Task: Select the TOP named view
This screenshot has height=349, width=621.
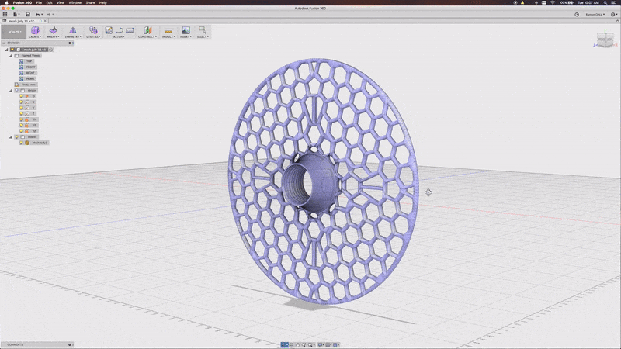Action: (26, 61)
